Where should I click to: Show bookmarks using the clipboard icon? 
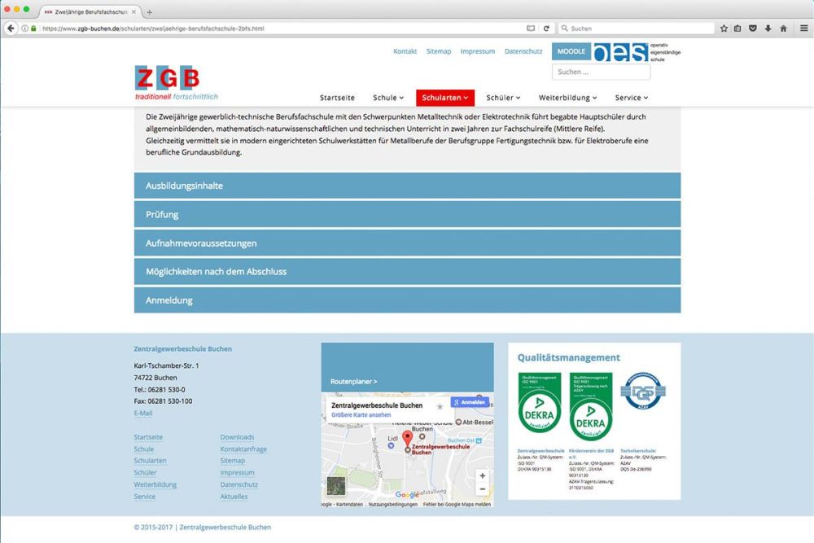click(x=737, y=27)
